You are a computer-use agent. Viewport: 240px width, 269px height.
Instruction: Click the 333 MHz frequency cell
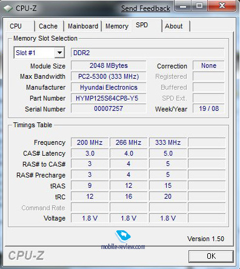(168, 142)
